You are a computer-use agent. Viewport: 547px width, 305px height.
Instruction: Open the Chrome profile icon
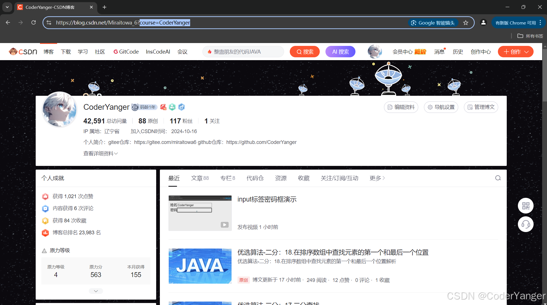click(483, 23)
